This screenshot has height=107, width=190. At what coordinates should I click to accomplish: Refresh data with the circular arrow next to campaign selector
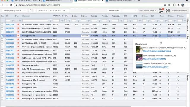click(x=31, y=11)
